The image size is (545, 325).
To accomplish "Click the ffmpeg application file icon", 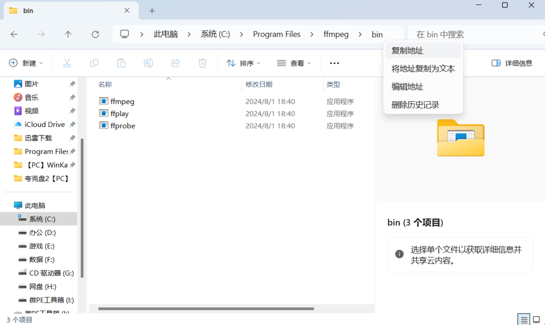I will tap(103, 101).
